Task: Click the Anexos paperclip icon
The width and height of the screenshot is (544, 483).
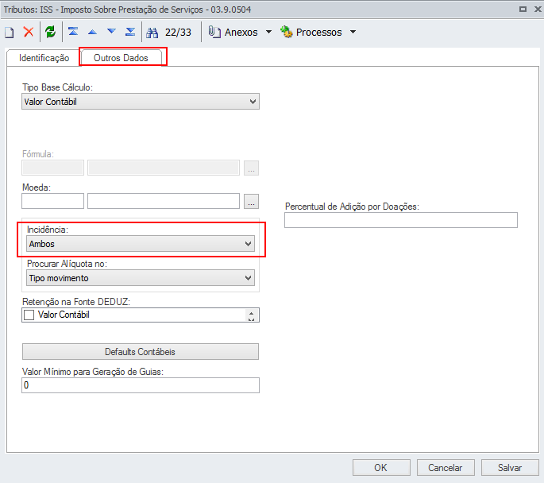Action: coord(214,32)
